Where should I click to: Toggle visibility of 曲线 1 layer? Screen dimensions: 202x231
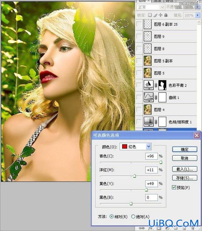click(x=139, y=97)
